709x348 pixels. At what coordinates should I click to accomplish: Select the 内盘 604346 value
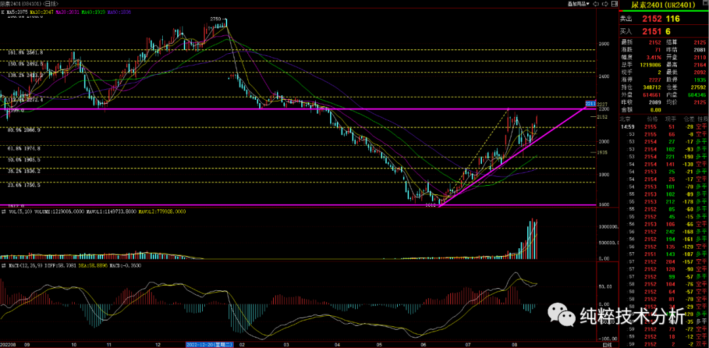(x=697, y=95)
